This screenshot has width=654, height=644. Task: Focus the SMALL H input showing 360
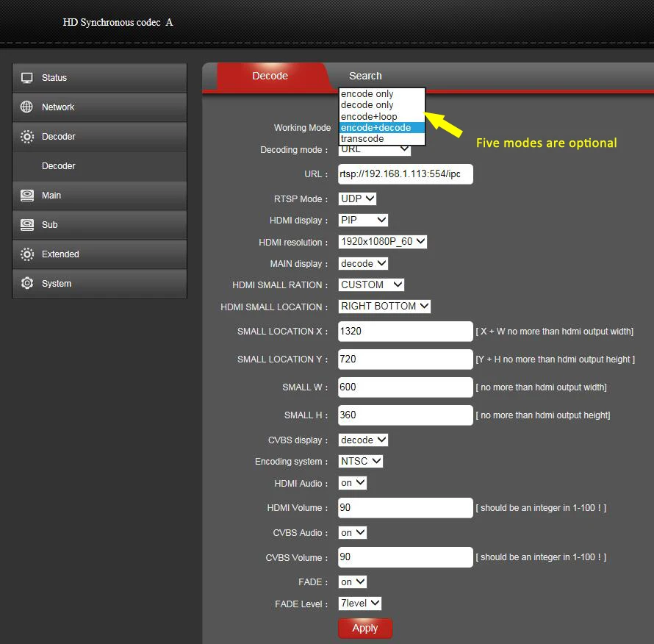click(406, 415)
